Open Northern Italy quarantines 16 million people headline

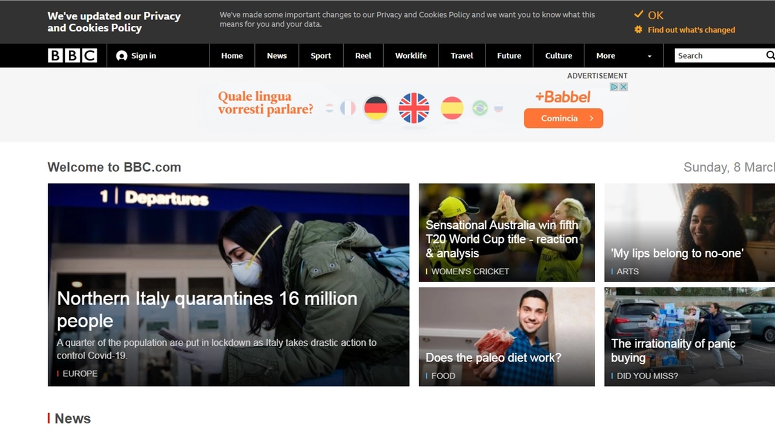tap(207, 309)
